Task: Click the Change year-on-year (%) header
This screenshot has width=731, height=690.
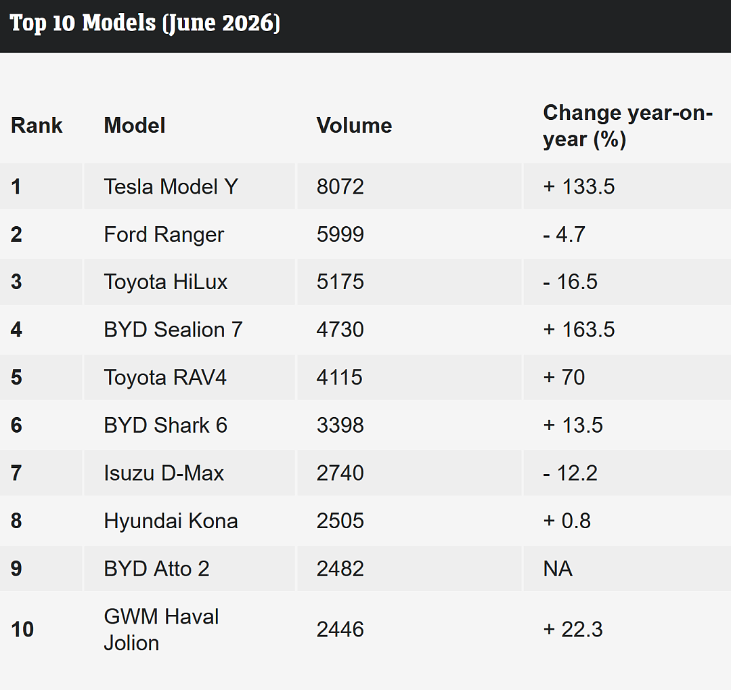Action: (627, 126)
